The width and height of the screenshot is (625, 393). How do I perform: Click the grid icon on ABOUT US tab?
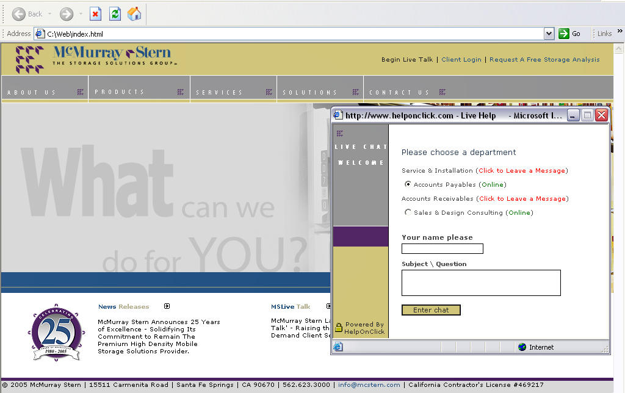[81, 92]
